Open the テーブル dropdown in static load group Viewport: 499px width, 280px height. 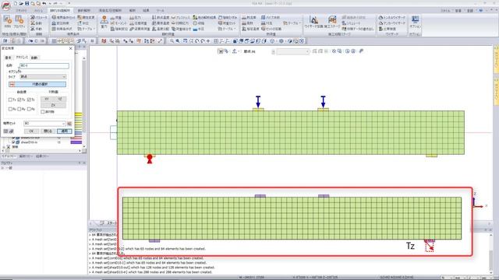tap(228, 29)
